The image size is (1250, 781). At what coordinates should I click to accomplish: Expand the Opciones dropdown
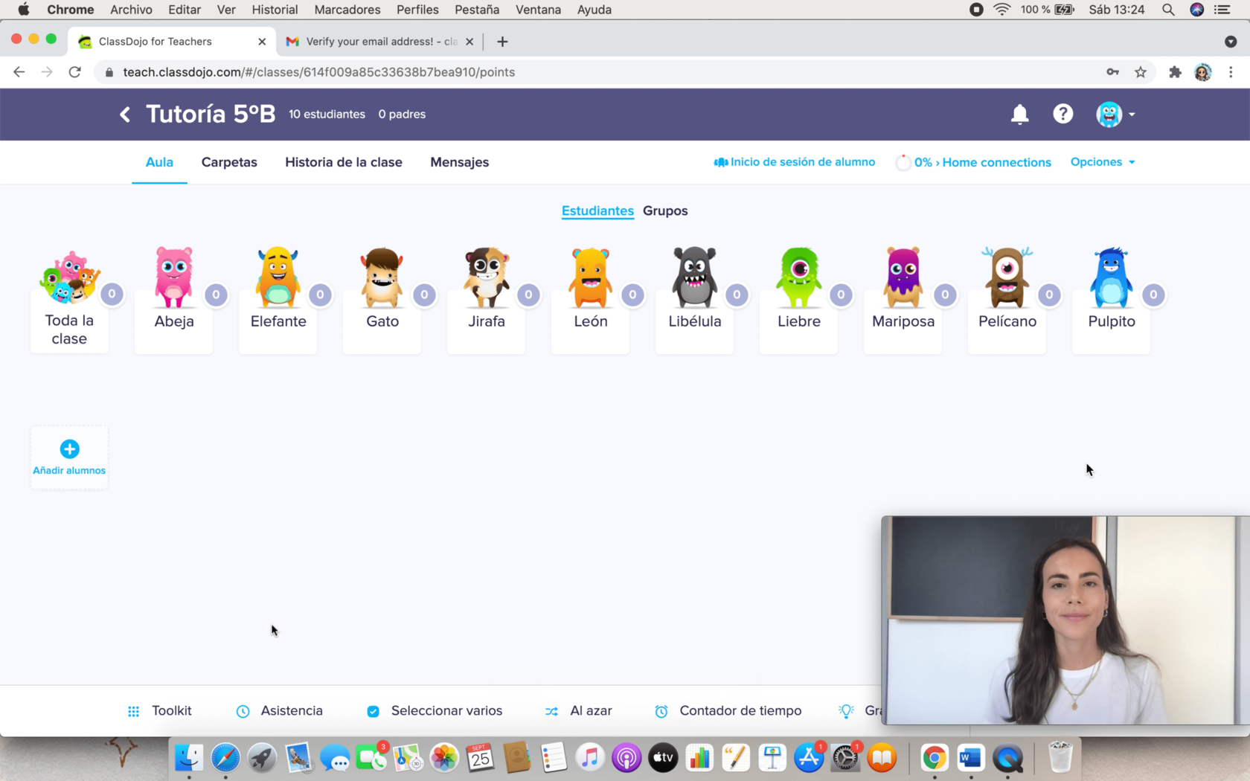coord(1103,162)
